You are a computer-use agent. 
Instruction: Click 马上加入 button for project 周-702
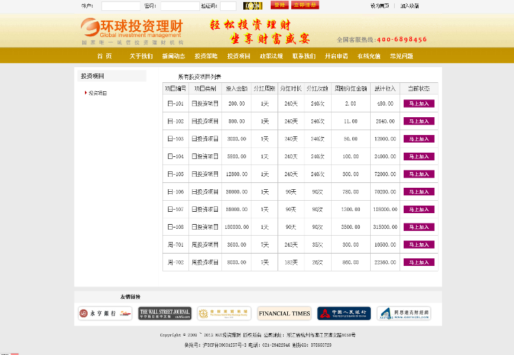coord(419,262)
